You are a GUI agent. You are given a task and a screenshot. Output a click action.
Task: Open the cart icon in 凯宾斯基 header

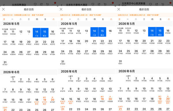tap(163, 4)
